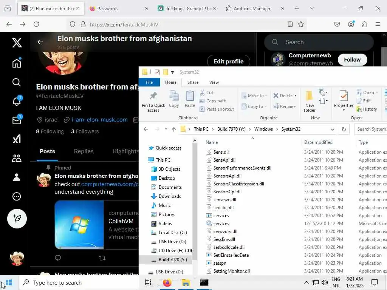Image resolution: width=387 pixels, height=290 pixels.
Task: Click the reply icon under pinned post
Action: tap(58, 258)
